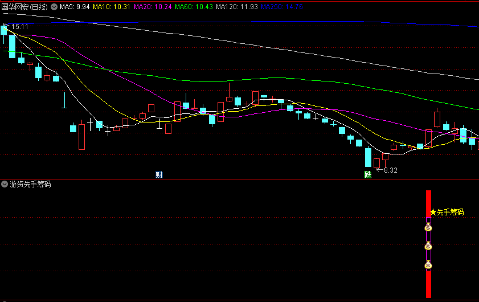Click the blue 财 marker icon

[x=159, y=175]
